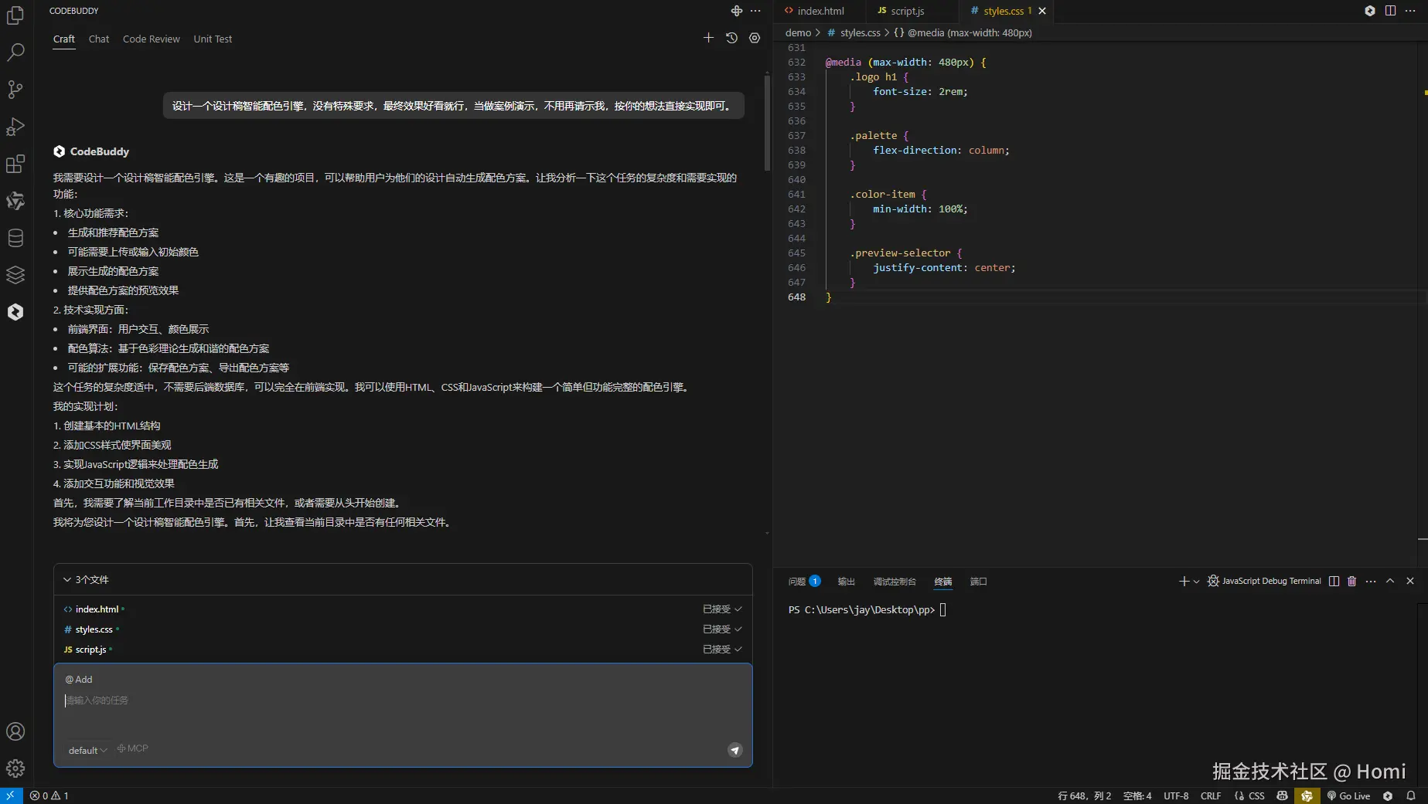Select the Search icon in the sidebar
Image resolution: width=1428 pixels, height=804 pixels.
15,53
